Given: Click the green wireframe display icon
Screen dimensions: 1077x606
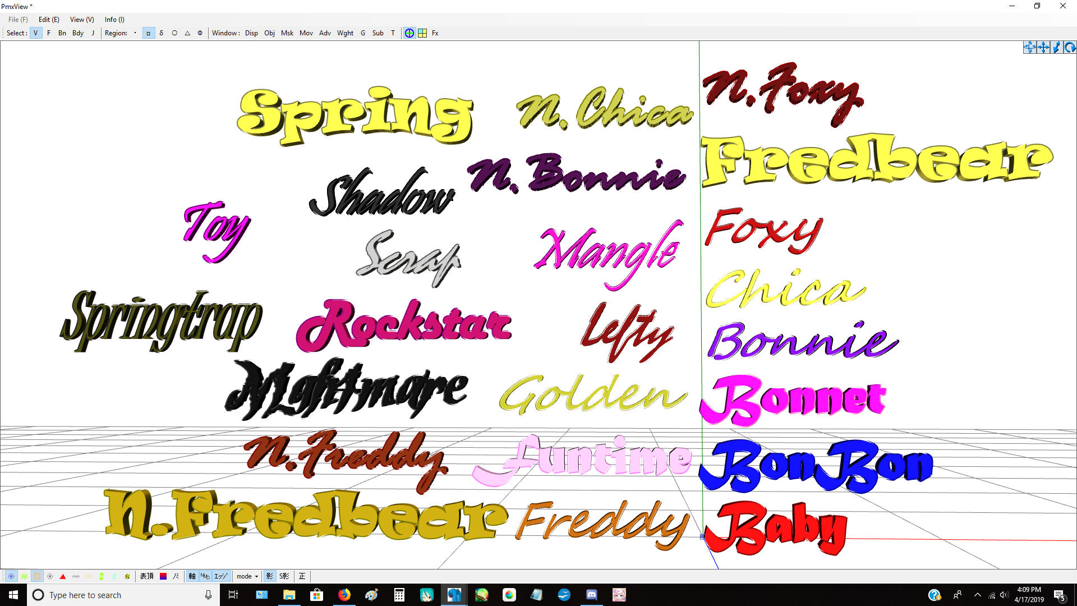Looking at the screenshot, I should pos(25,576).
